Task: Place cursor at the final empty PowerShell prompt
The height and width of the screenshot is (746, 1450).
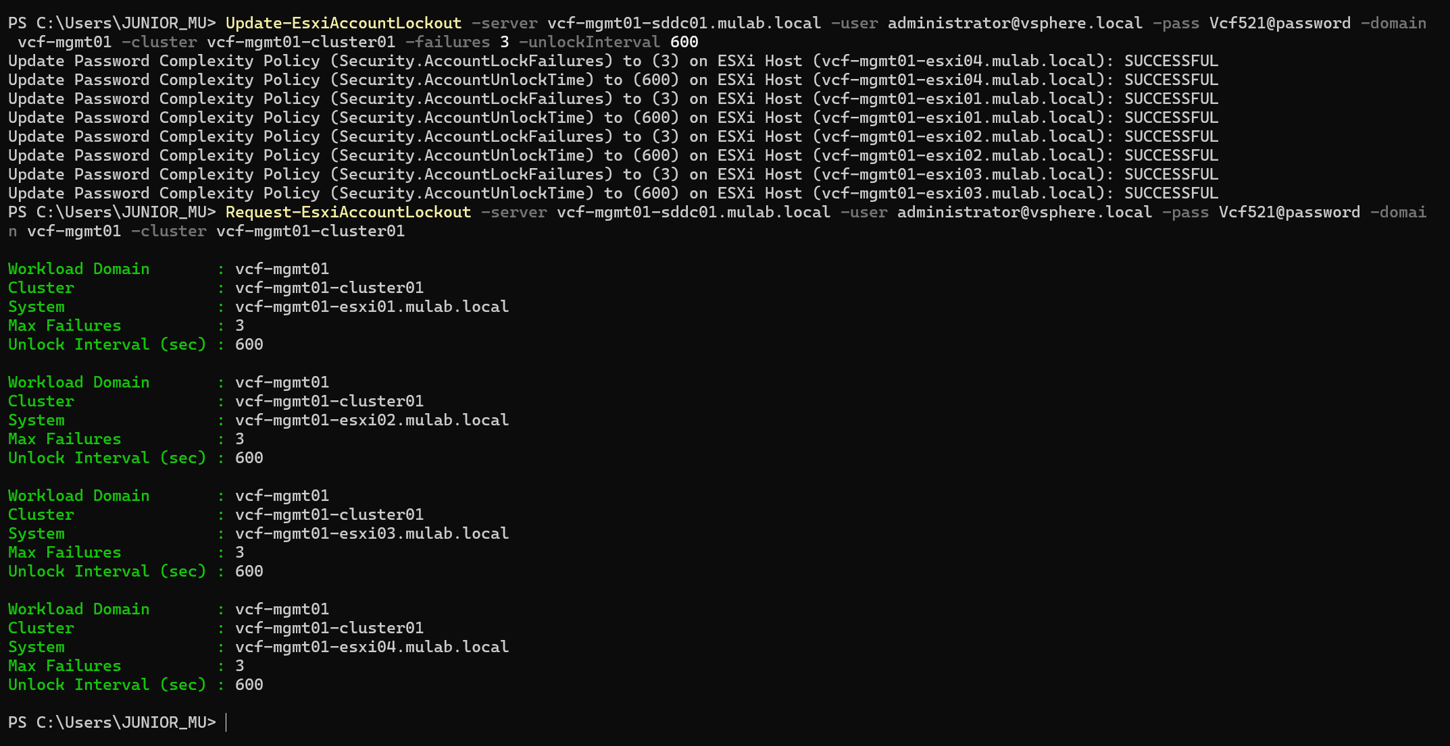Action: [x=227, y=722]
